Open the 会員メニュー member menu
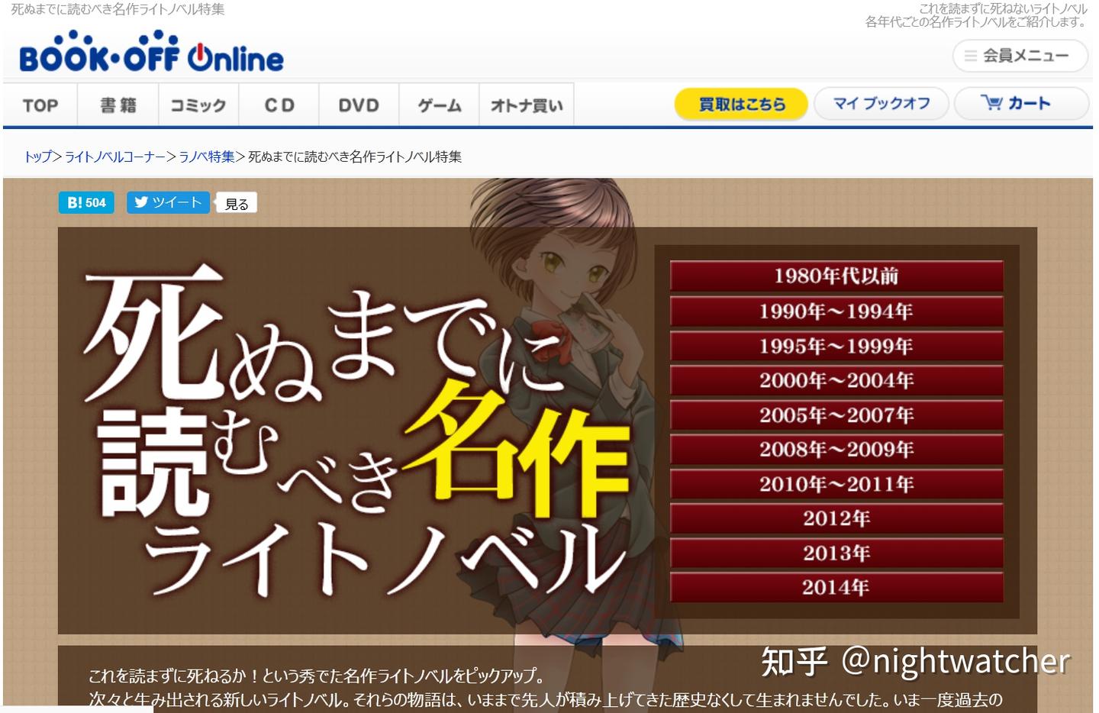This screenshot has width=1099, height=713. click(x=1020, y=56)
